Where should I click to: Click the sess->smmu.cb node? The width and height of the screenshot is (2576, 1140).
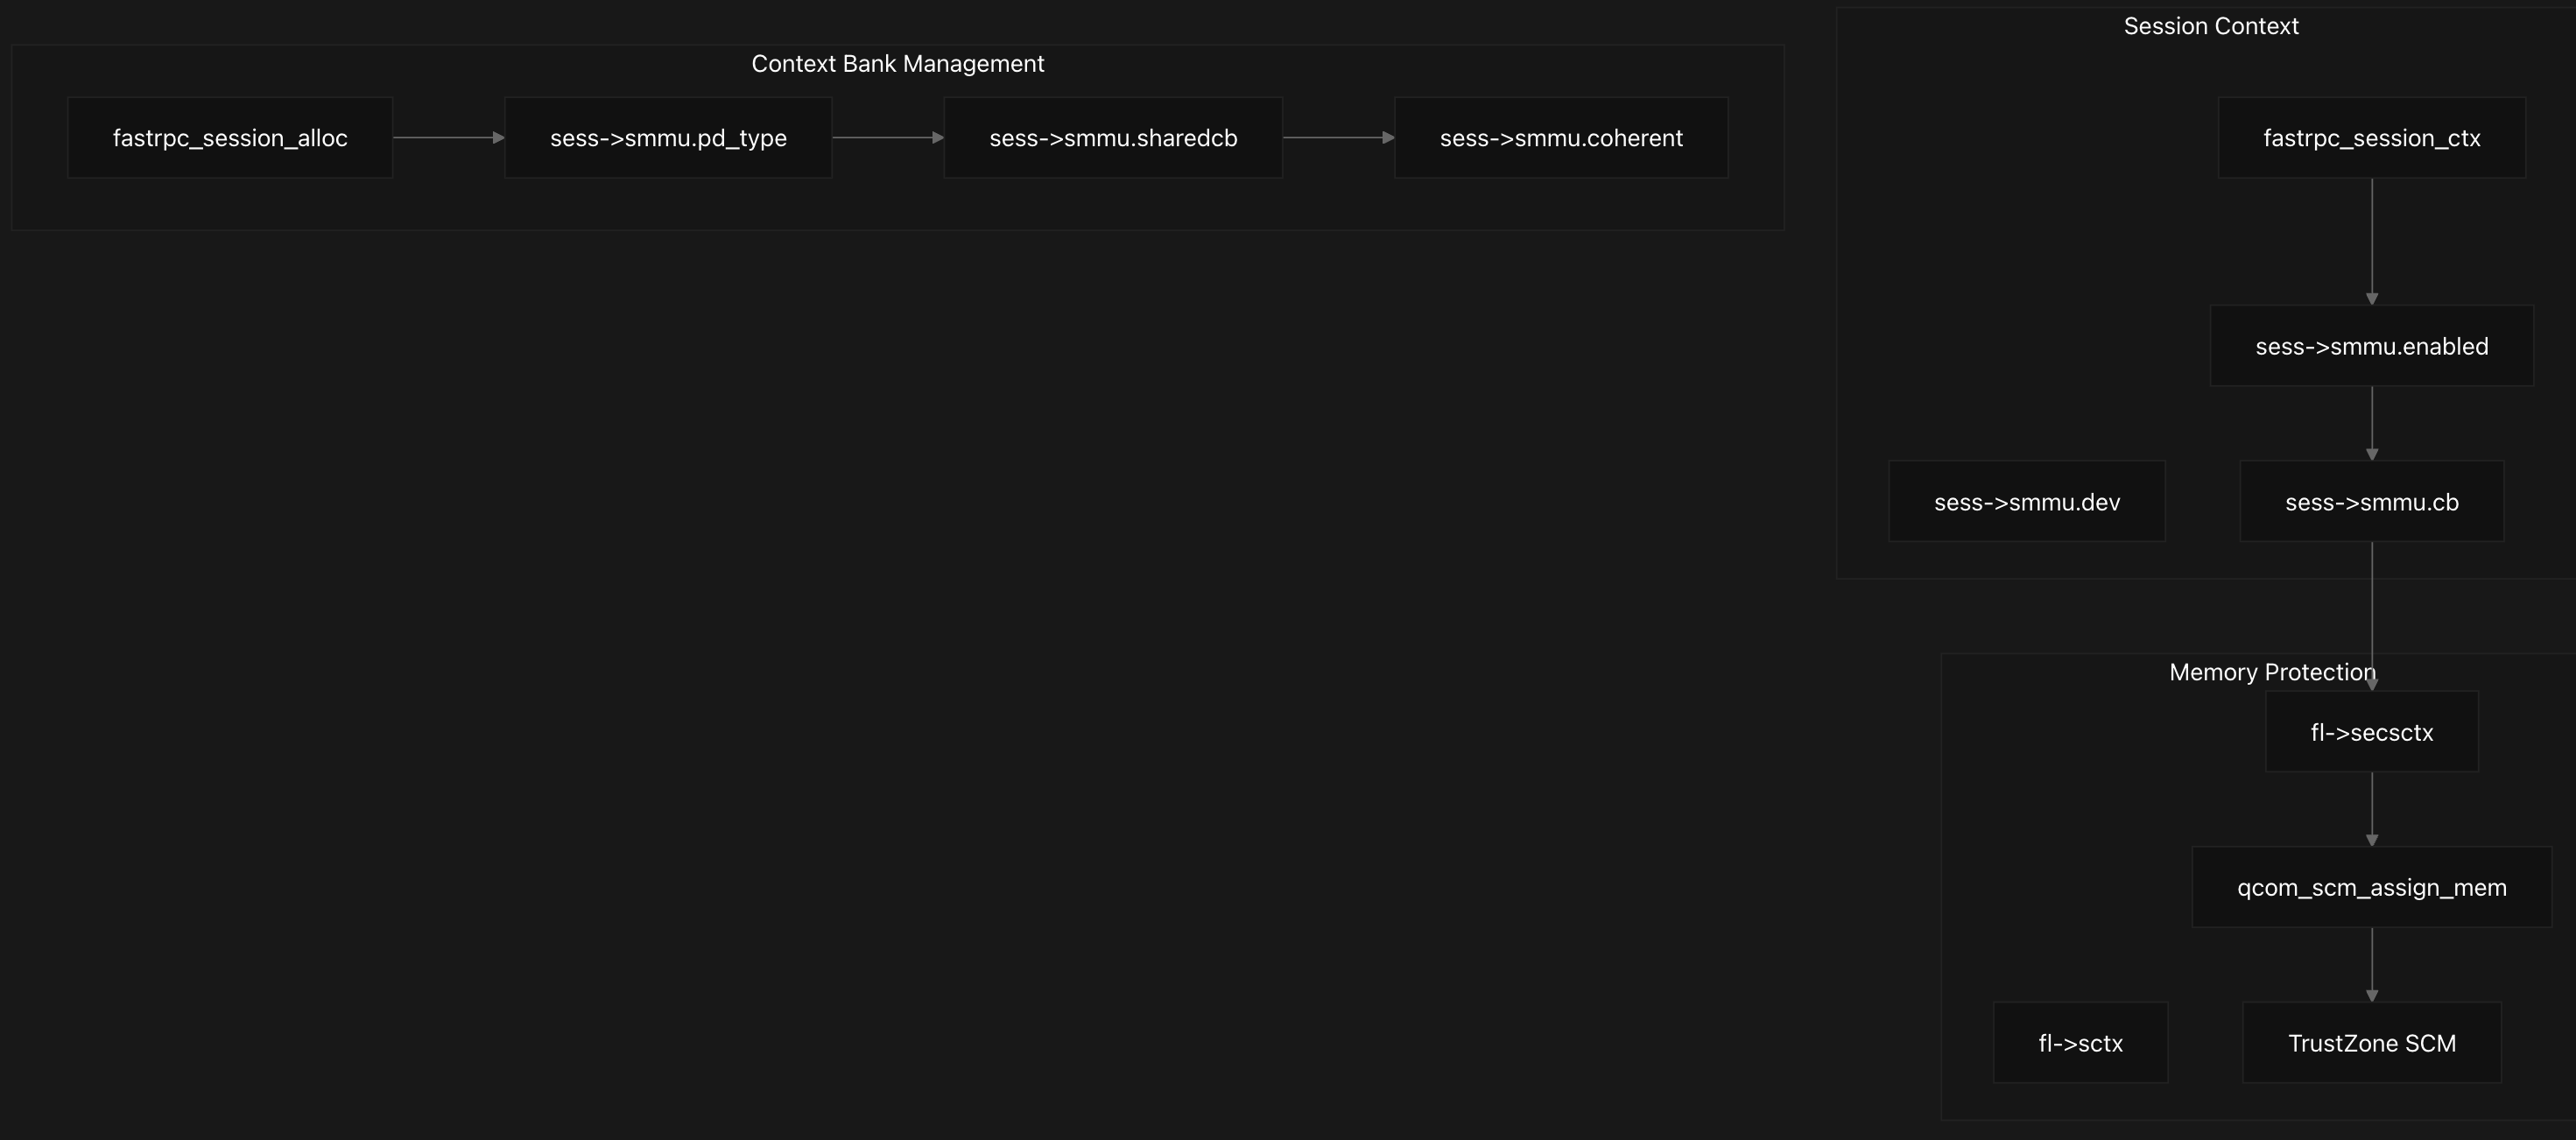point(2372,502)
